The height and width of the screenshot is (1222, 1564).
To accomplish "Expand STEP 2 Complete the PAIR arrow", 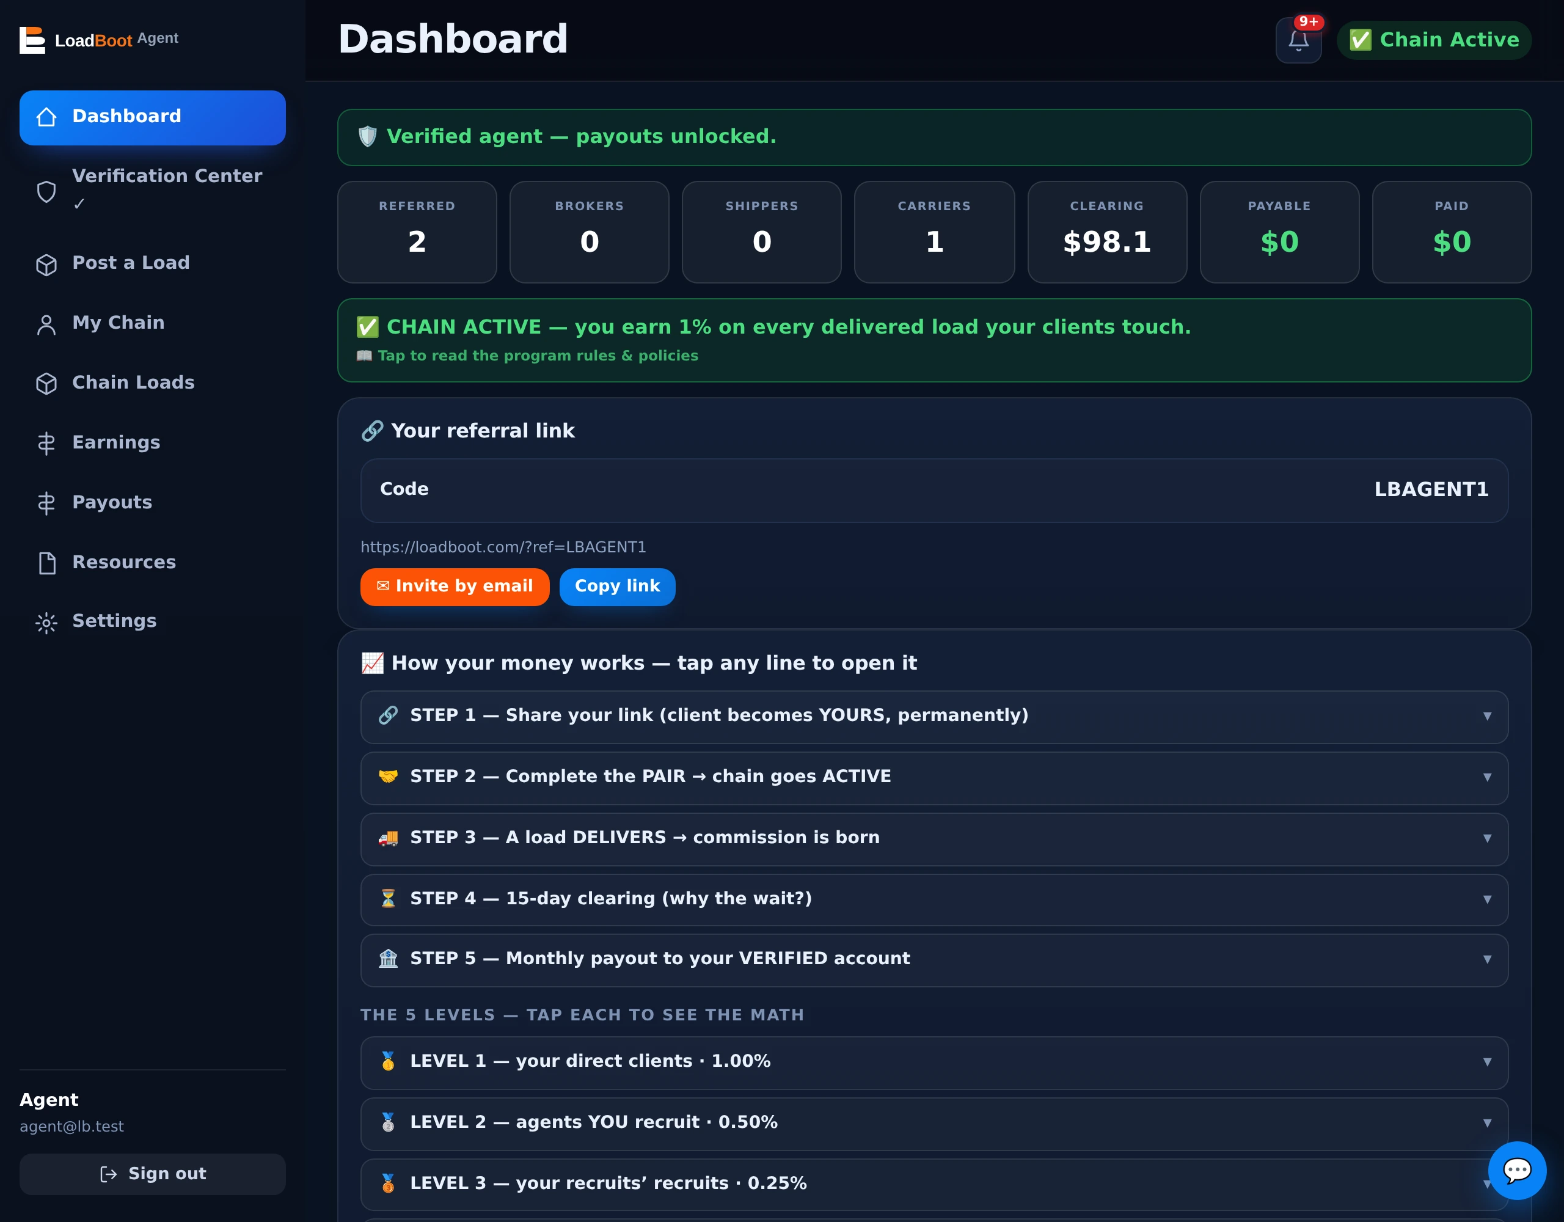I will 1488,777.
